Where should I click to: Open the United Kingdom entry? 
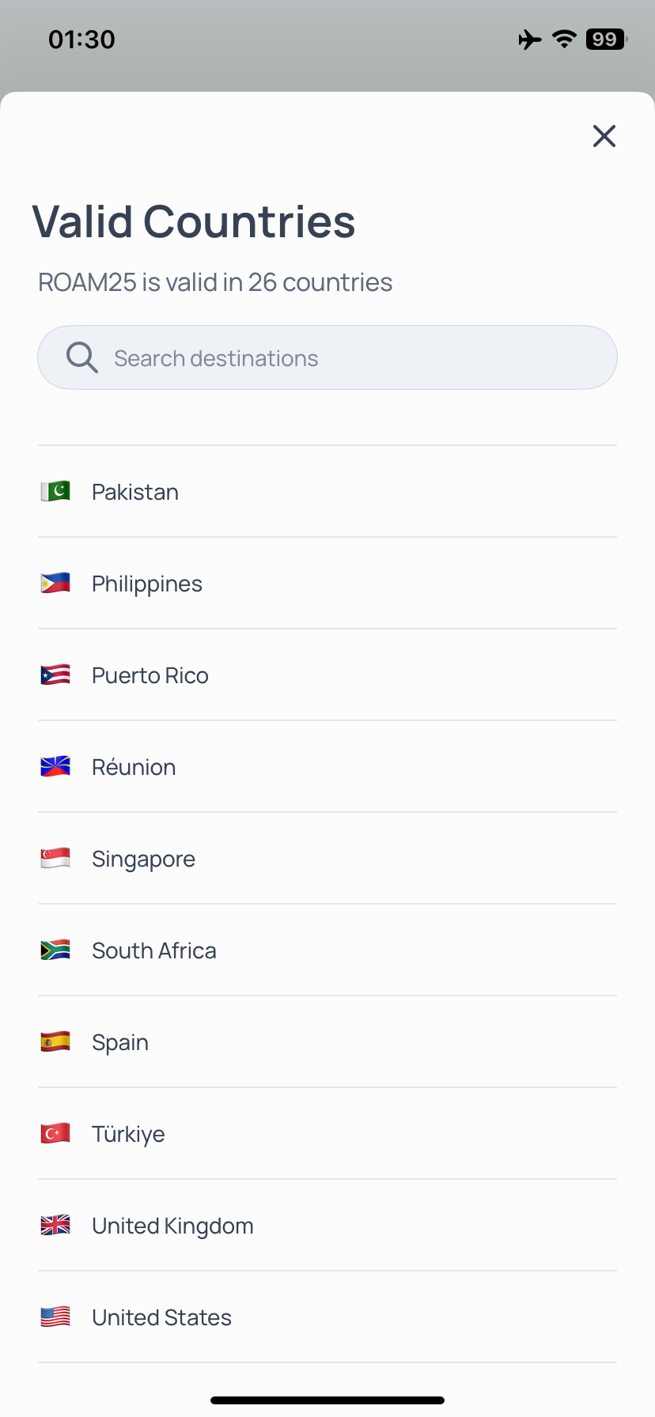click(327, 1226)
